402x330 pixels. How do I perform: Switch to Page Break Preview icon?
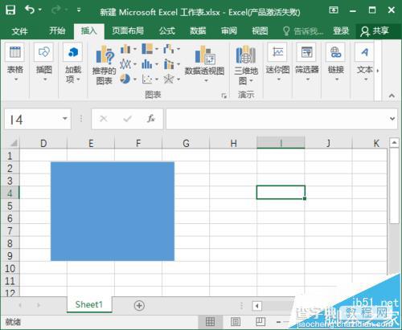(x=260, y=321)
